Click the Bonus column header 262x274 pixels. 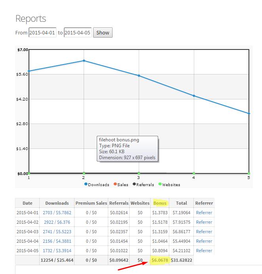[x=160, y=203]
